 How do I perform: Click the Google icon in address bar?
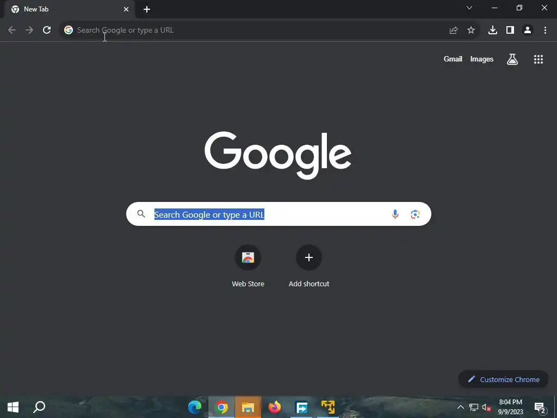pos(69,30)
